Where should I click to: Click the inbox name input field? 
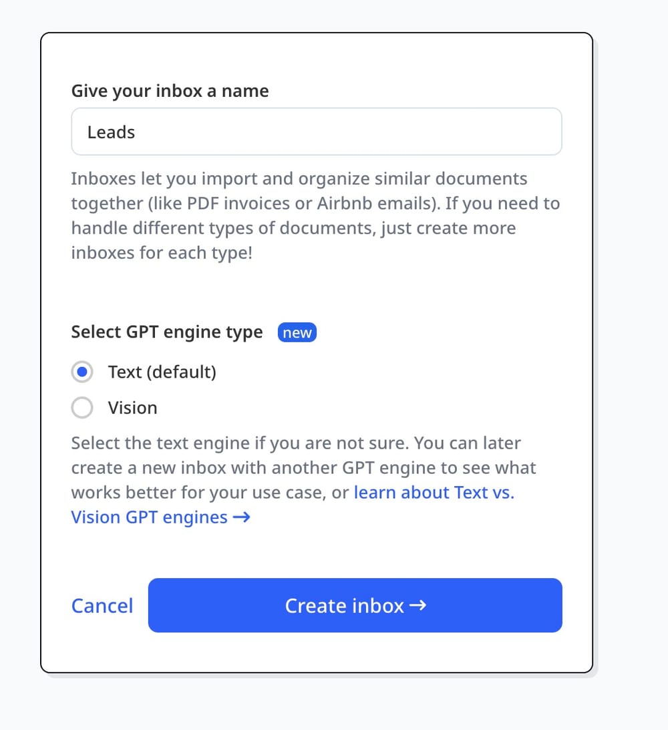[x=316, y=132]
